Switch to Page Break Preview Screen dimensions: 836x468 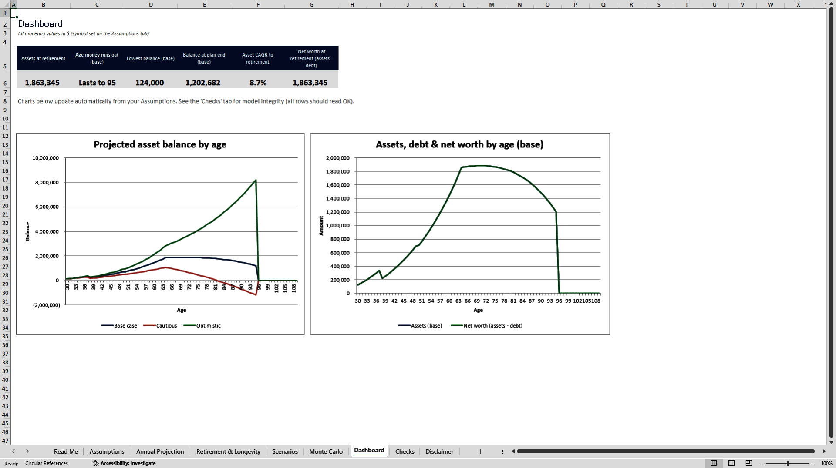(x=749, y=463)
